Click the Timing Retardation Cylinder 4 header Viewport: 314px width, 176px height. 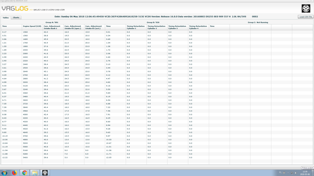(x=198, y=27)
